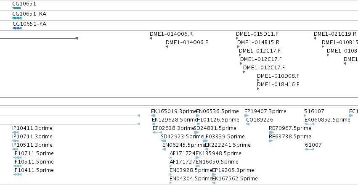Click the EN04304.5prime label

(x=191, y=178)
